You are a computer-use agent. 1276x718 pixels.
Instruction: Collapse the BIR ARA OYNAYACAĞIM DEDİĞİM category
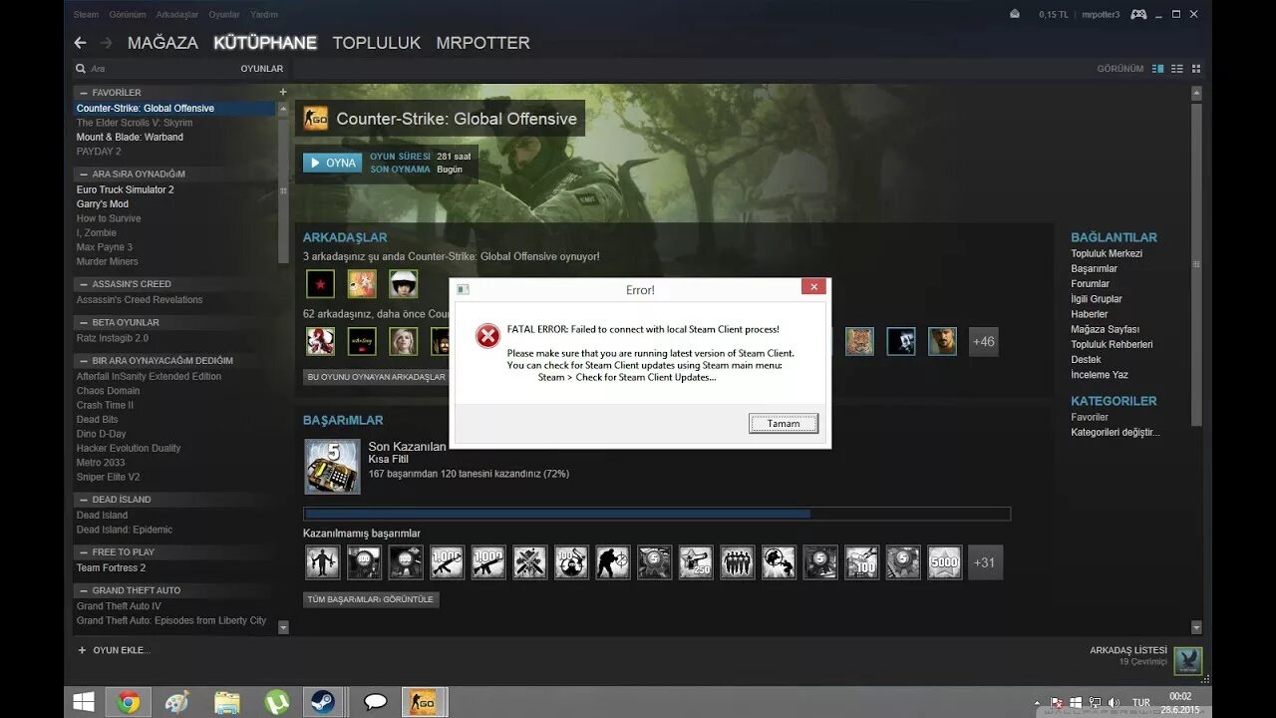(84, 360)
